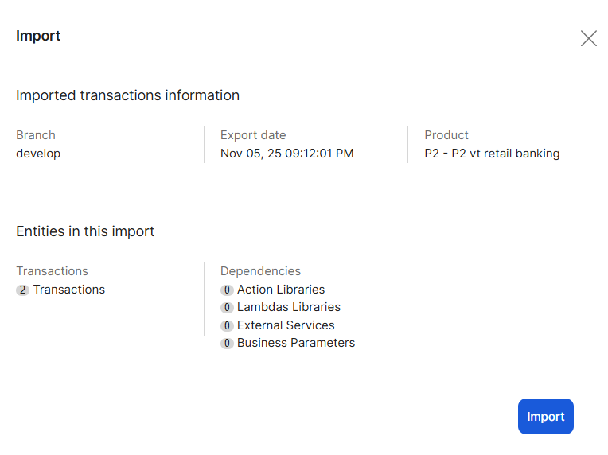Select the External Services dependency
The height and width of the screenshot is (455, 608).
[286, 325]
